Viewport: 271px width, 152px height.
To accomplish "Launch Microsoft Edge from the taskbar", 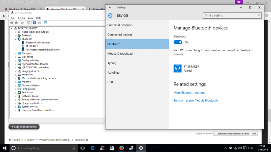I will [92, 148].
